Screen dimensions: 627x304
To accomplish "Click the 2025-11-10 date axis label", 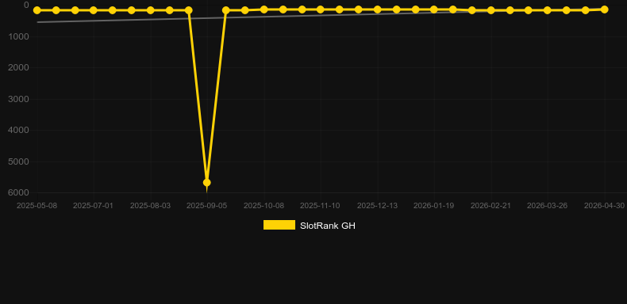I will (320, 206).
